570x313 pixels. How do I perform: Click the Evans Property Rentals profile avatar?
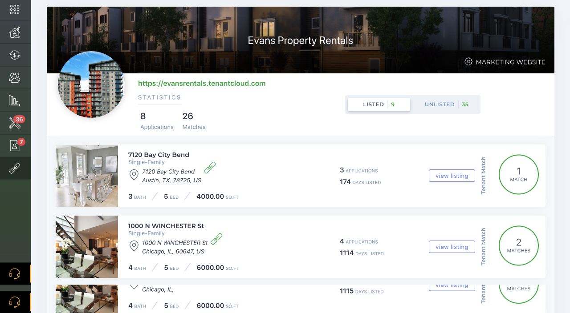click(x=91, y=84)
